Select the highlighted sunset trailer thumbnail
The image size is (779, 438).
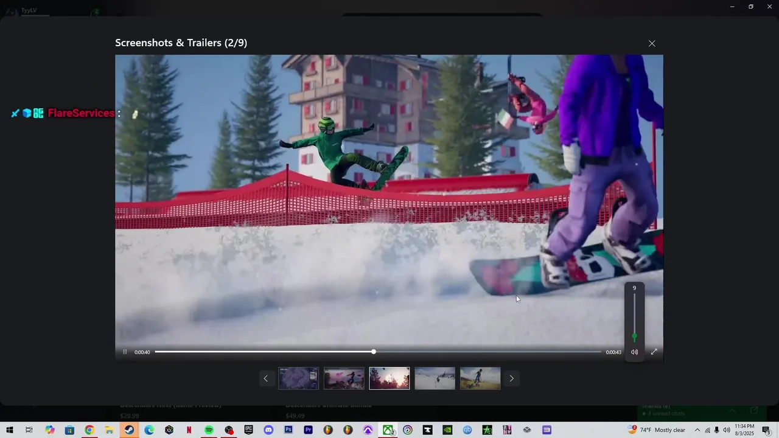(389, 378)
